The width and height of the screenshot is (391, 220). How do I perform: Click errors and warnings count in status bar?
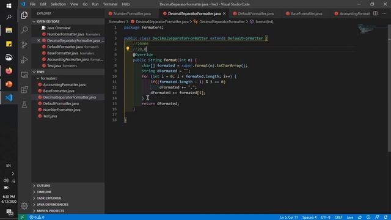click(x=37, y=218)
